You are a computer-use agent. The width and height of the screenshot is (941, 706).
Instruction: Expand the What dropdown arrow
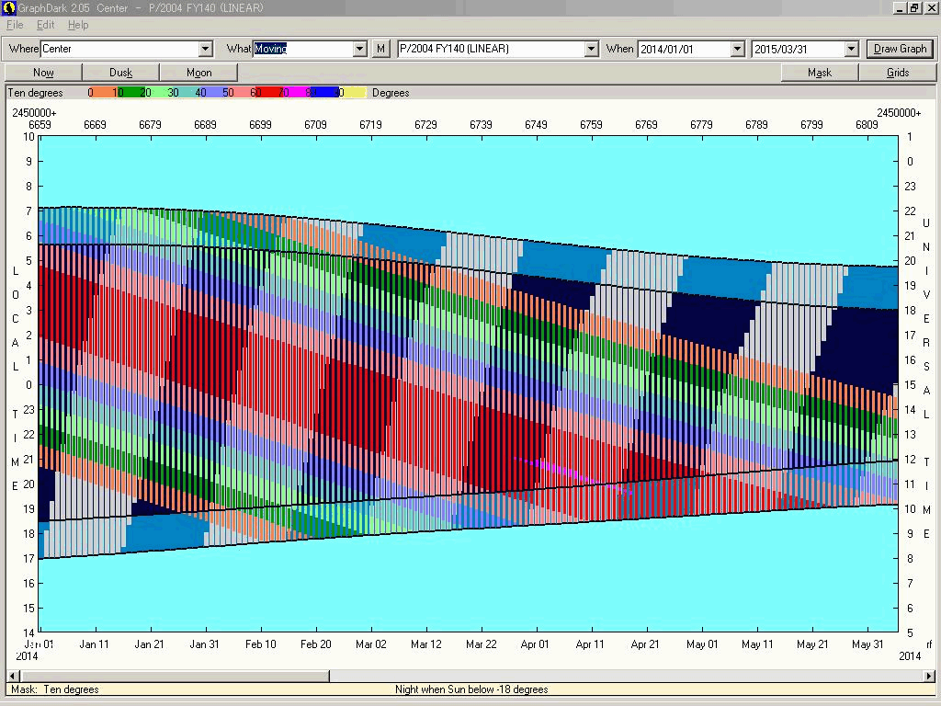tap(359, 49)
